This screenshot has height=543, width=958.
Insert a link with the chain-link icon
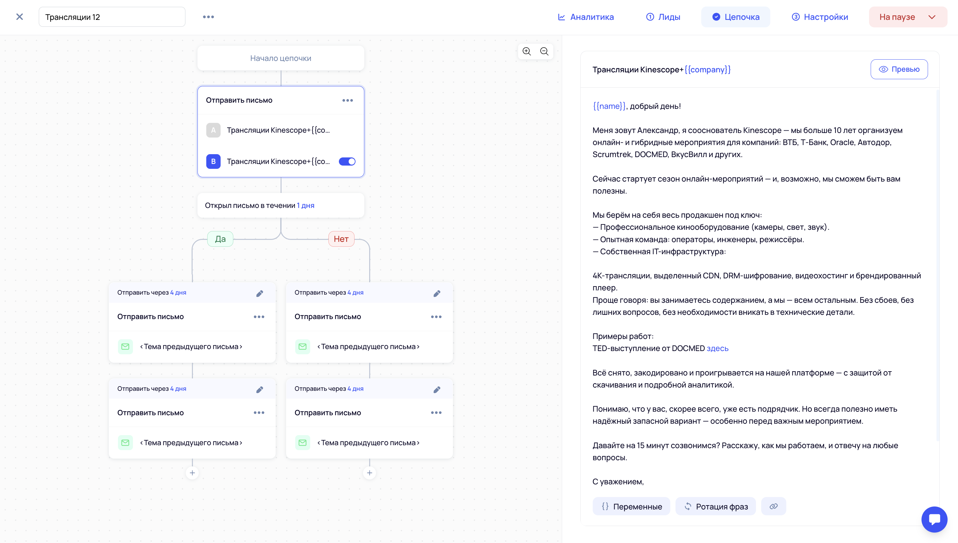click(774, 506)
